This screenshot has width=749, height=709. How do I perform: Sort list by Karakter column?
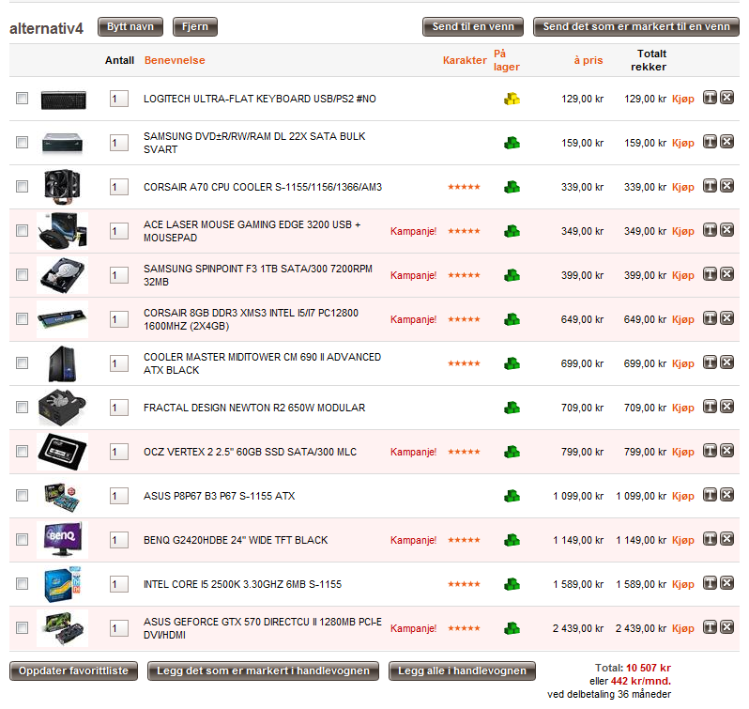tap(465, 60)
